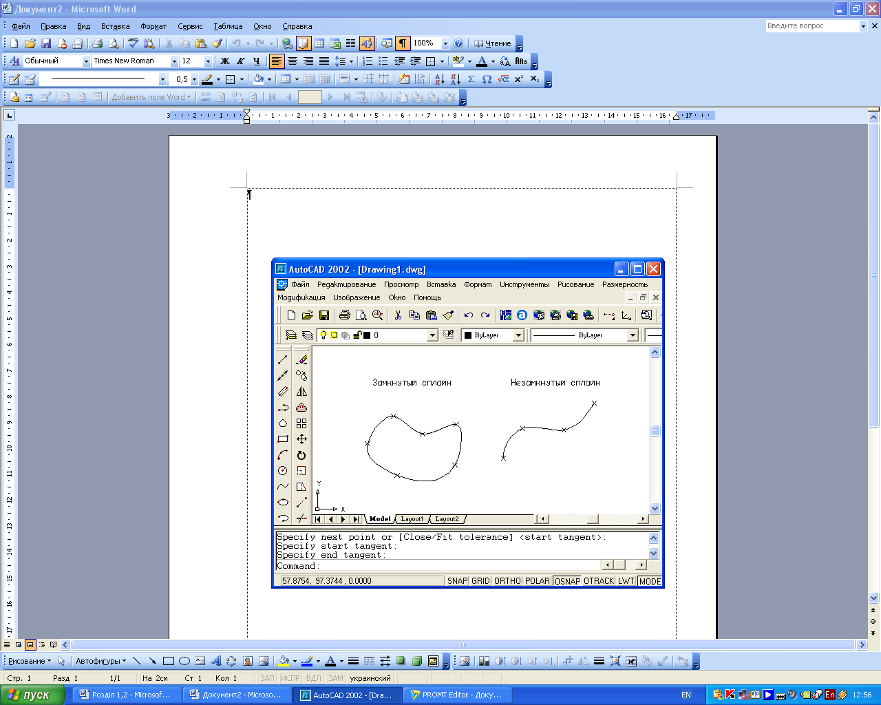This screenshot has width=881, height=705.
Task: Select the Format Painter brush
Action: click(x=217, y=43)
